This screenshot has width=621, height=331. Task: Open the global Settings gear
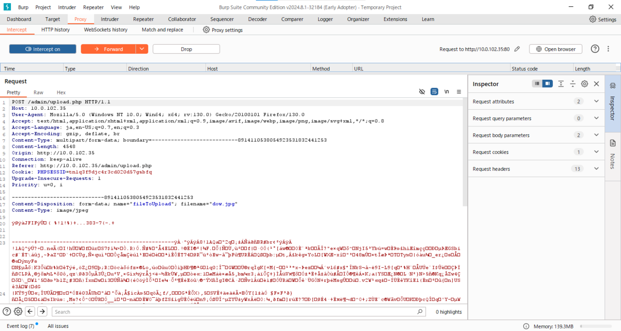click(603, 19)
